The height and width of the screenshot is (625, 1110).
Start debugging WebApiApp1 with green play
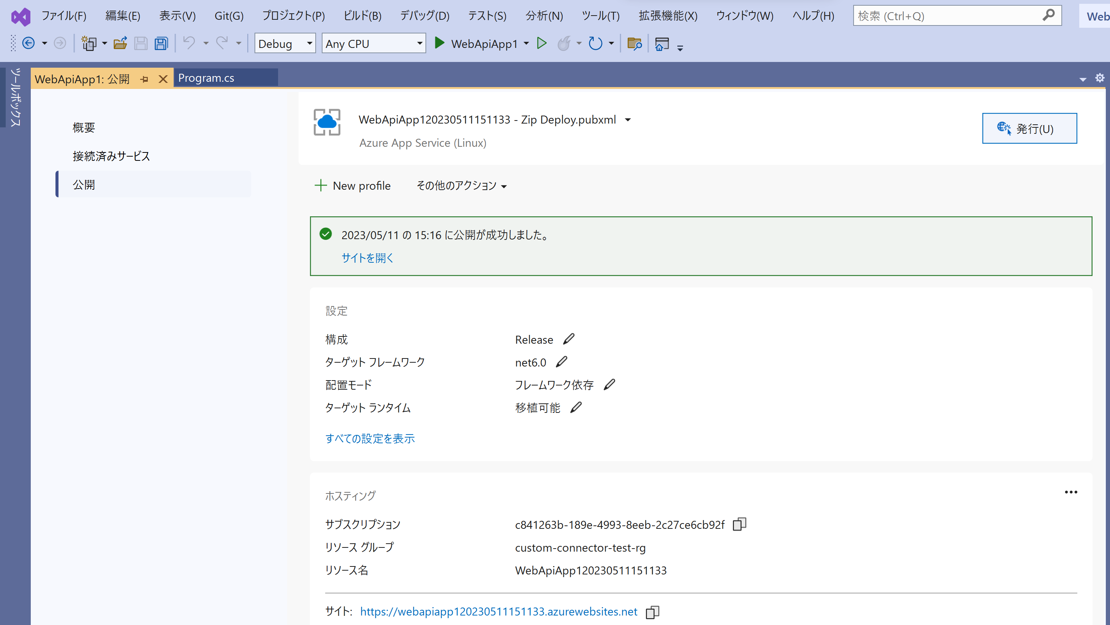tap(439, 43)
